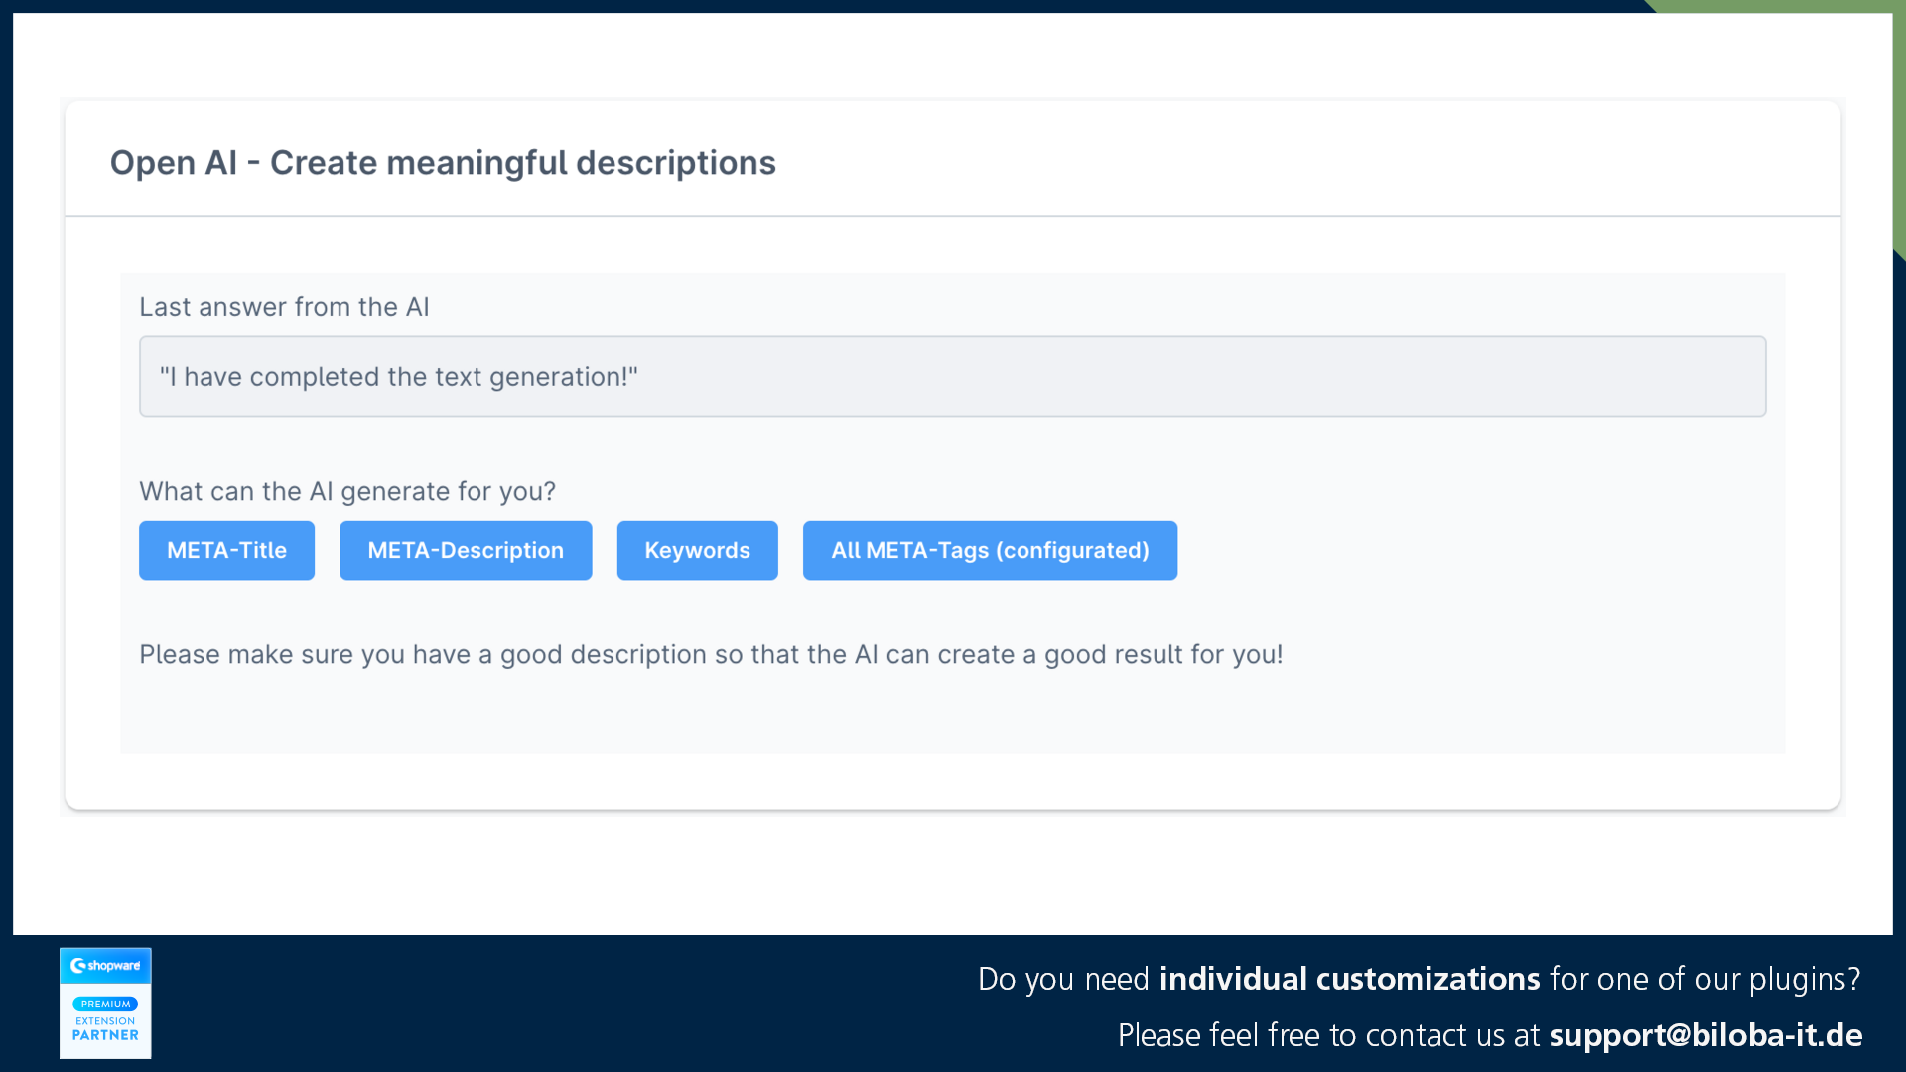
Task: Open the Shopware Premium Extension Partner badge
Action: click(x=105, y=1003)
